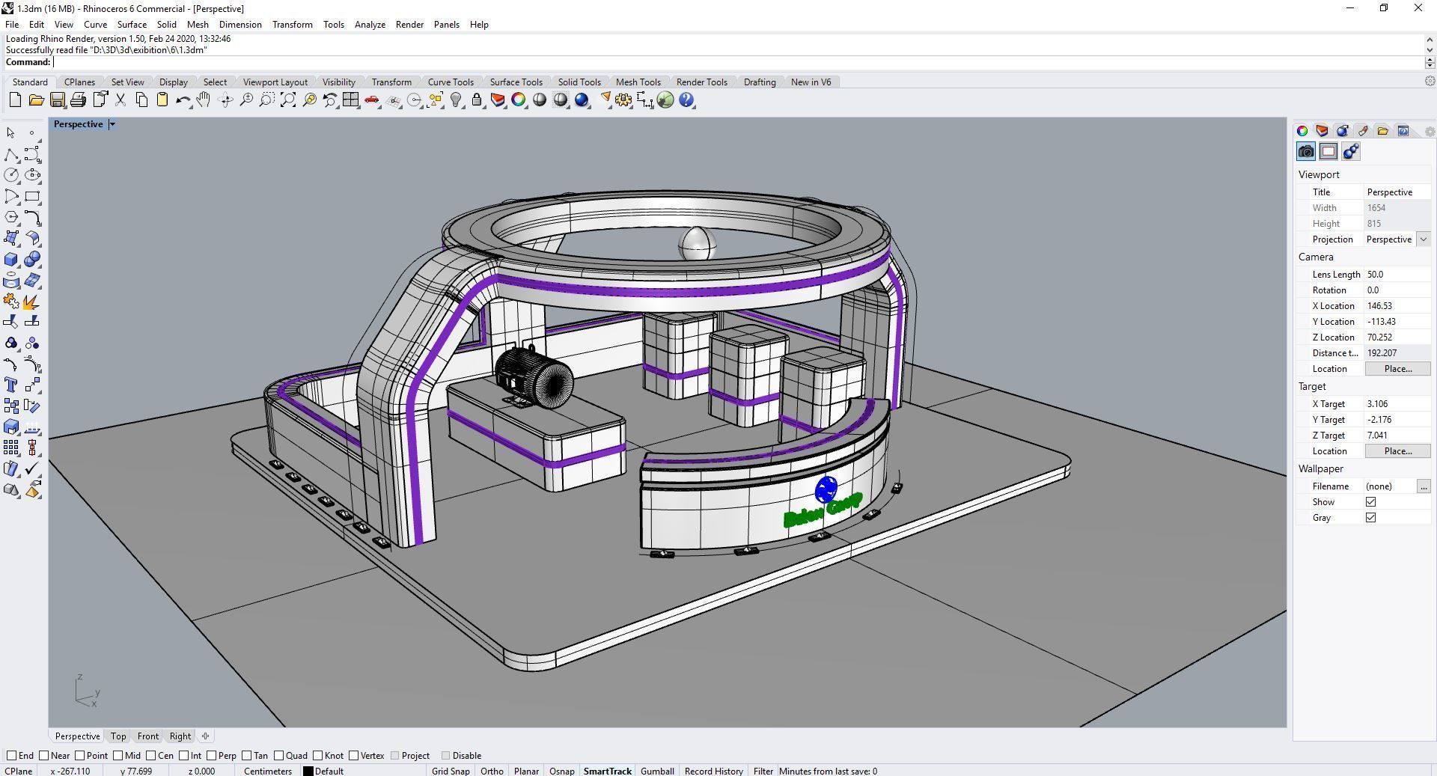Click the blue rendered sphere icon

click(x=582, y=100)
